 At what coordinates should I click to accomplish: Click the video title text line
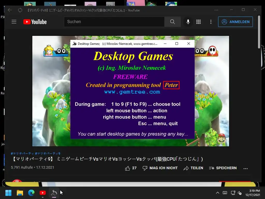coord(107,159)
